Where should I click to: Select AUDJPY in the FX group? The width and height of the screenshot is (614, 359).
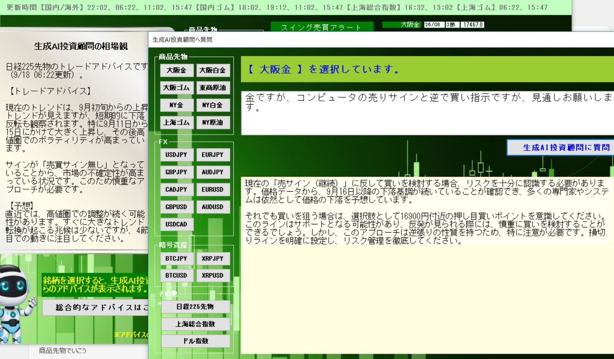click(213, 172)
